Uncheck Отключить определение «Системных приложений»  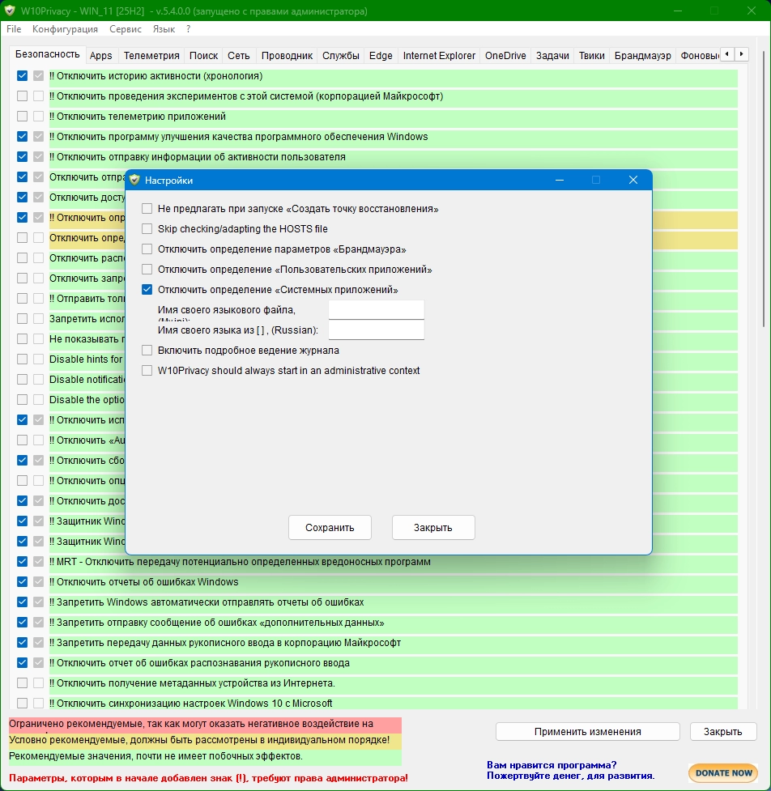pyautogui.click(x=147, y=290)
